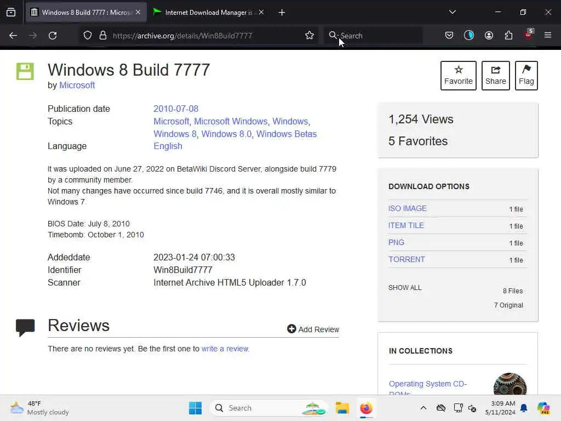Flag this archive item
This screenshot has height=421, width=561.
point(526,76)
